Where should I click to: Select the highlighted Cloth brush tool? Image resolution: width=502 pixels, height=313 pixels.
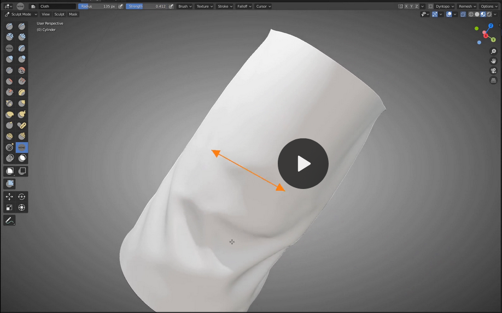click(x=22, y=147)
